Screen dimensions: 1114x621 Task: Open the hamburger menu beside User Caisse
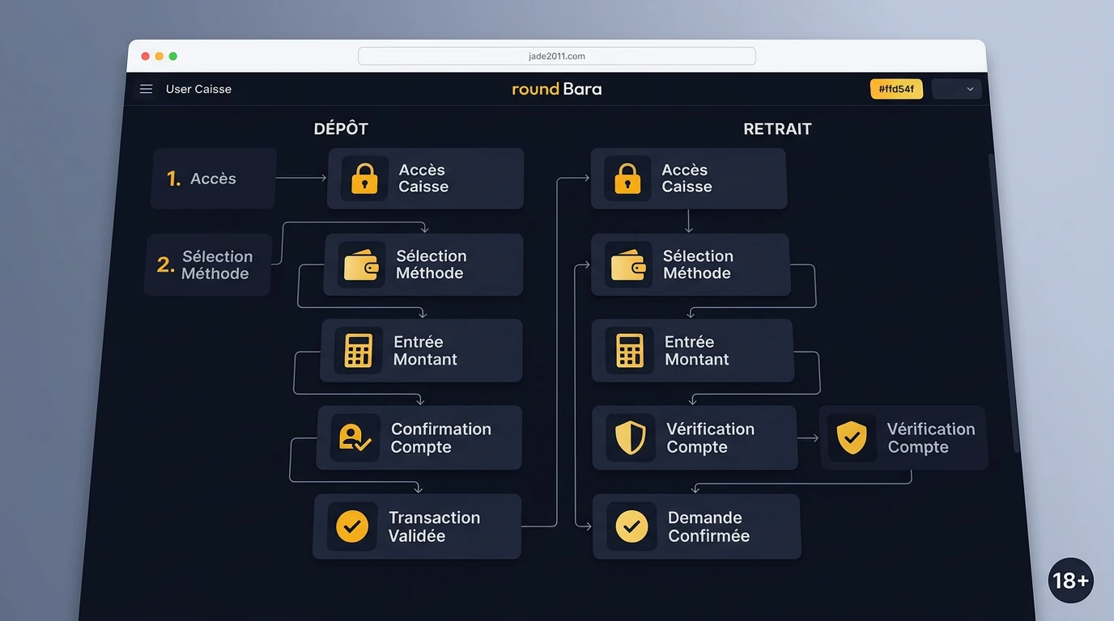[146, 89]
